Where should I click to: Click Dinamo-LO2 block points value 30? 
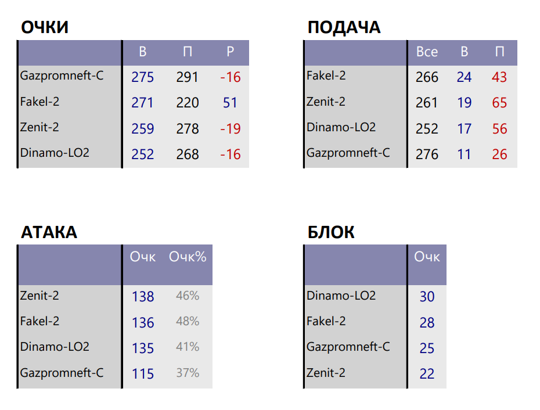pyautogui.click(x=427, y=297)
